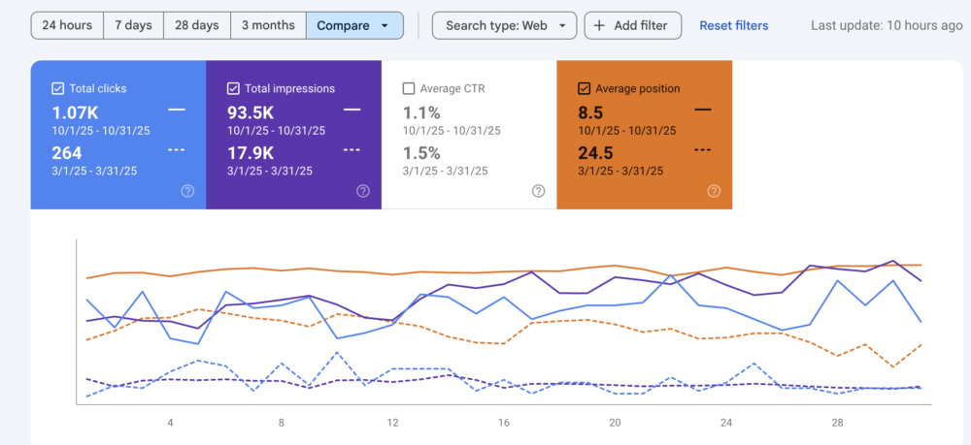Click help icon in Total clicks card
This screenshot has width=971, height=445.
187,191
